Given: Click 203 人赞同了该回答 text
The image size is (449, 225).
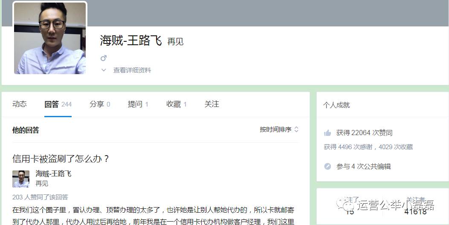Looking at the screenshot, I should [x=40, y=197].
